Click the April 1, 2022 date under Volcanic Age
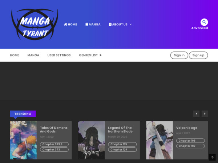Viewport: 218px width, 163px height. pyautogui.click(x=183, y=133)
